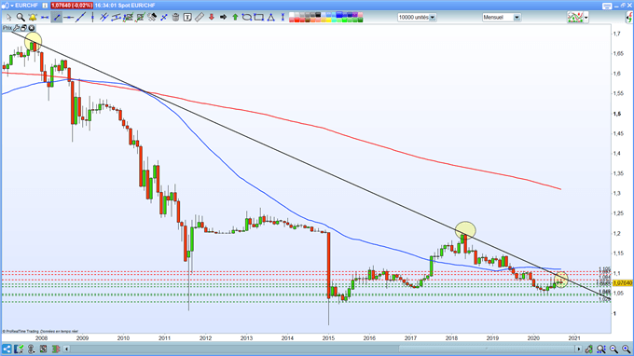Expand the chart style dropdown arrow

click(x=586, y=18)
